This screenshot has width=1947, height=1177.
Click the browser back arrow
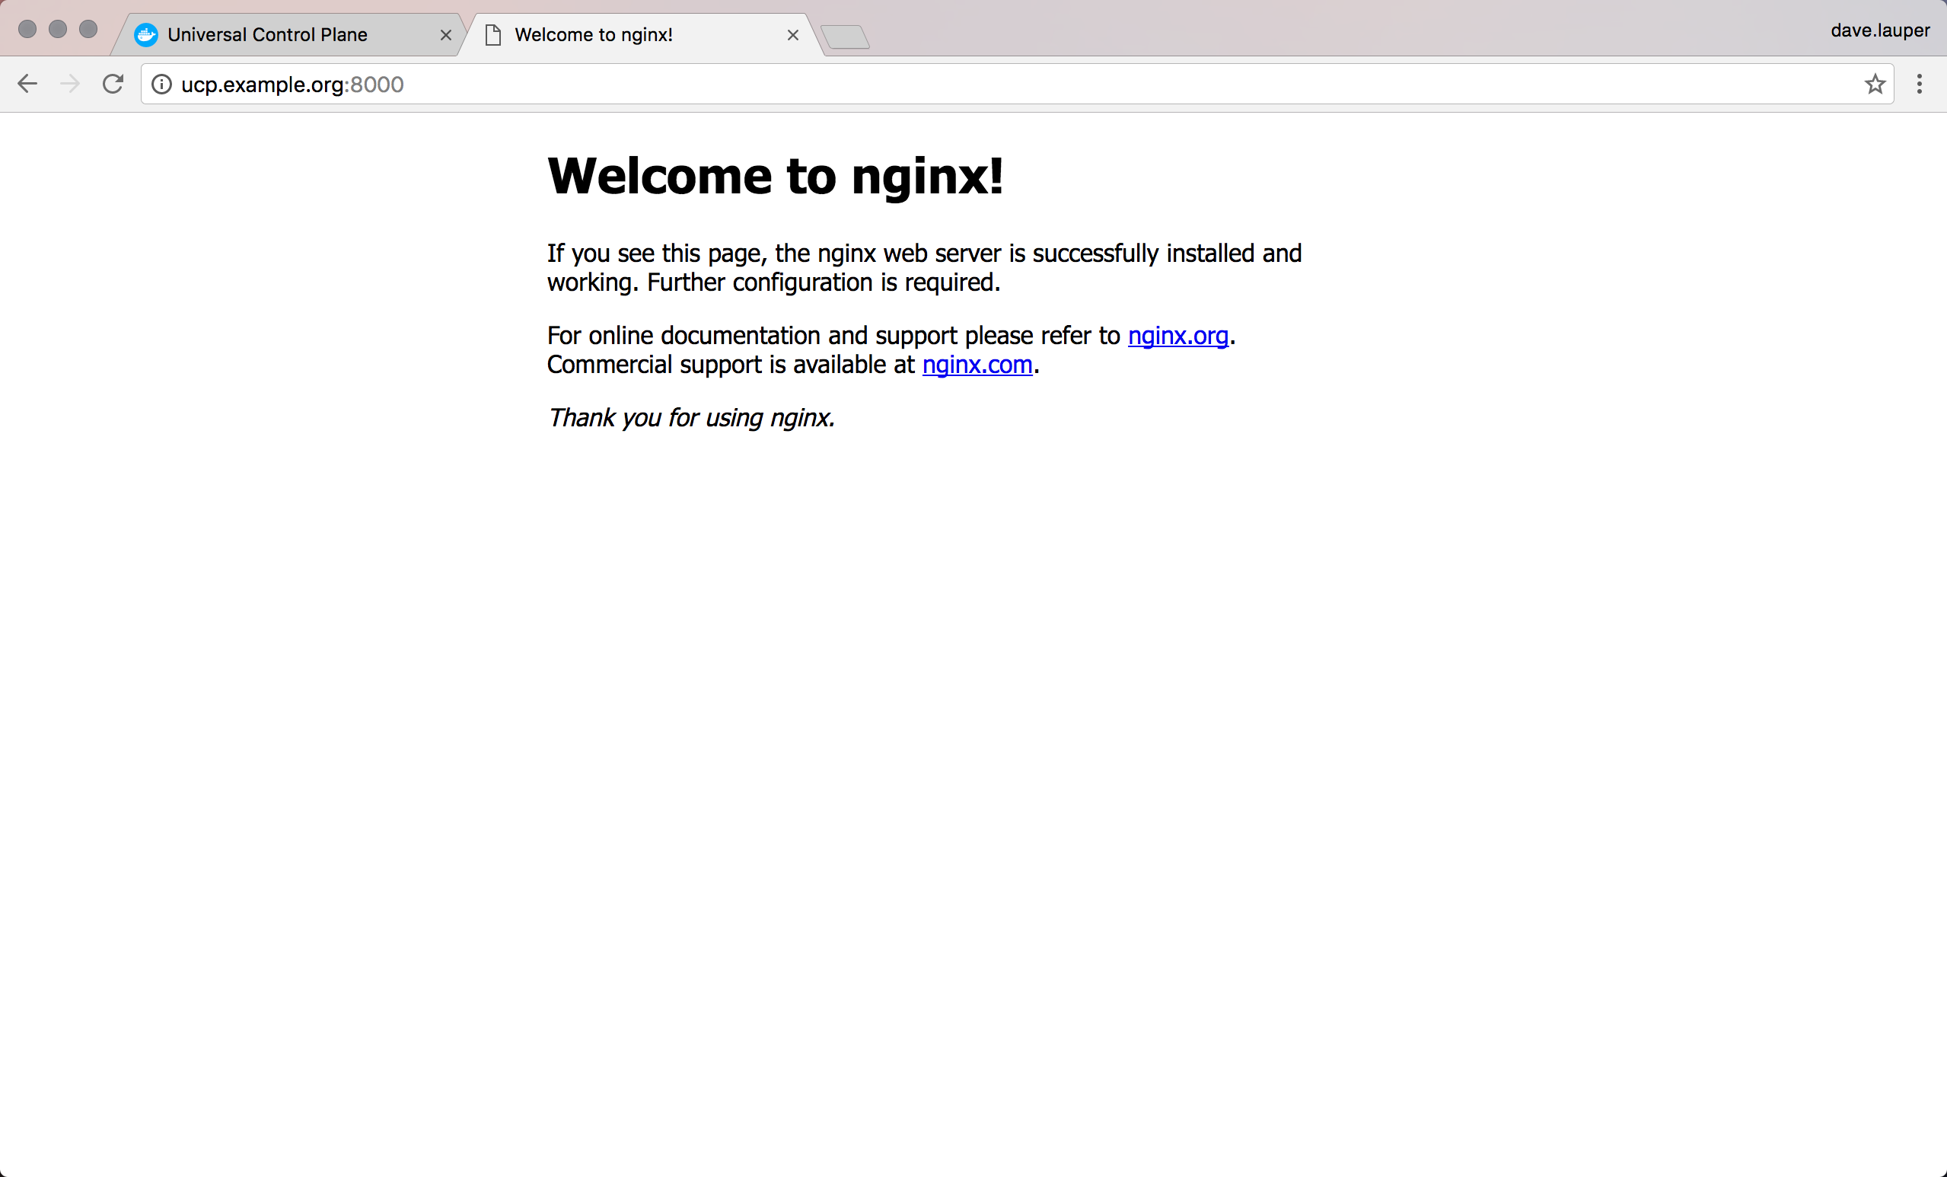coord(27,84)
